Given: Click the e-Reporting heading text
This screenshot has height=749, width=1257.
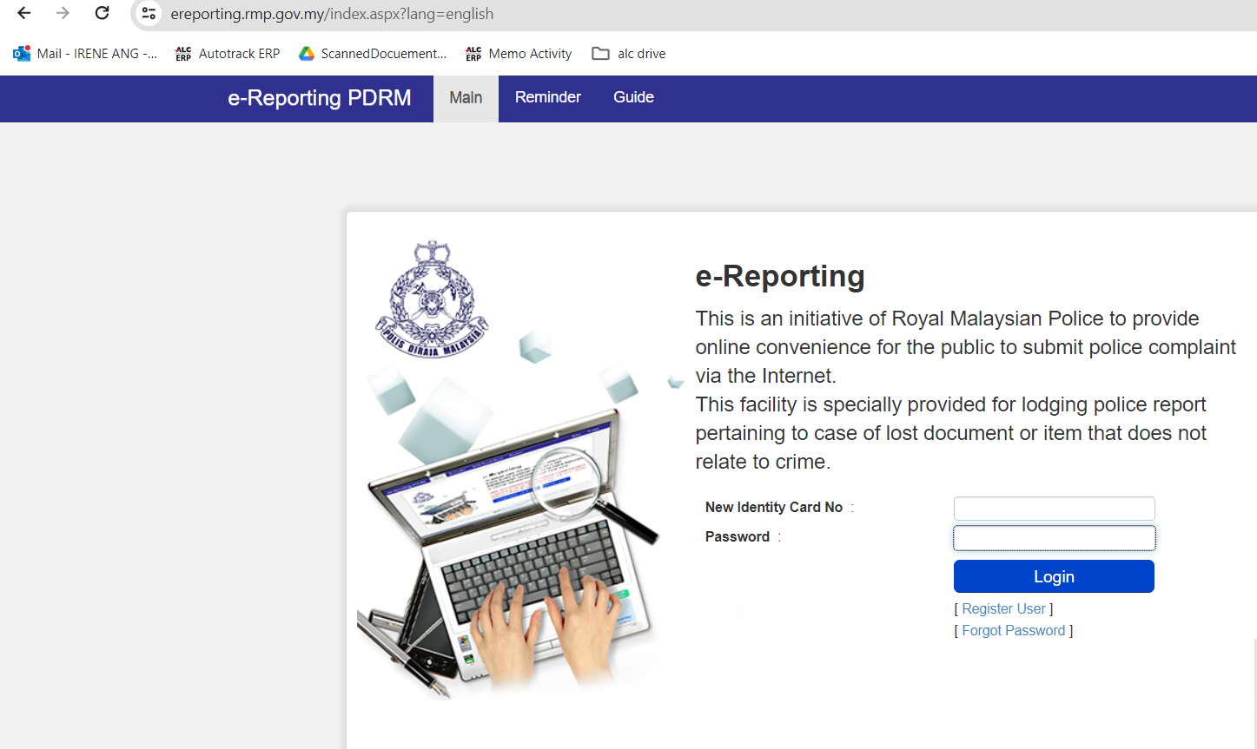Looking at the screenshot, I should [x=780, y=276].
